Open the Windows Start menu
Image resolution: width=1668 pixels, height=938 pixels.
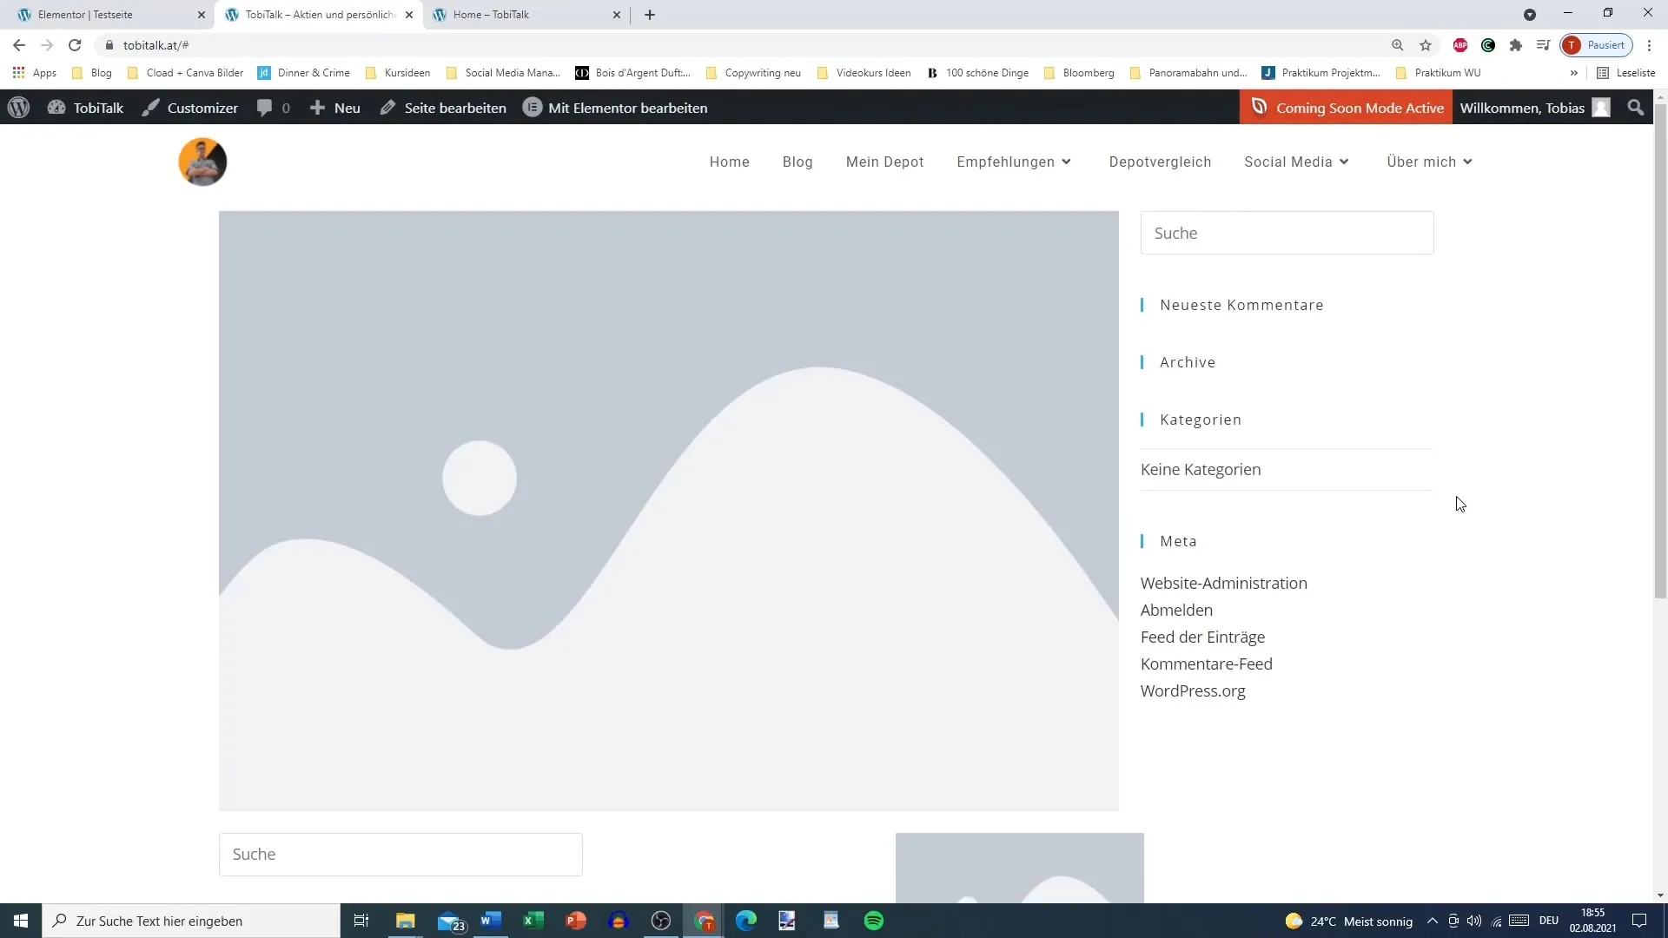[x=21, y=921]
